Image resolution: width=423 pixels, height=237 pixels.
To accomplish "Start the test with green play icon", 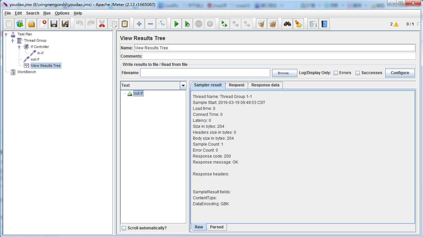I will (176, 24).
